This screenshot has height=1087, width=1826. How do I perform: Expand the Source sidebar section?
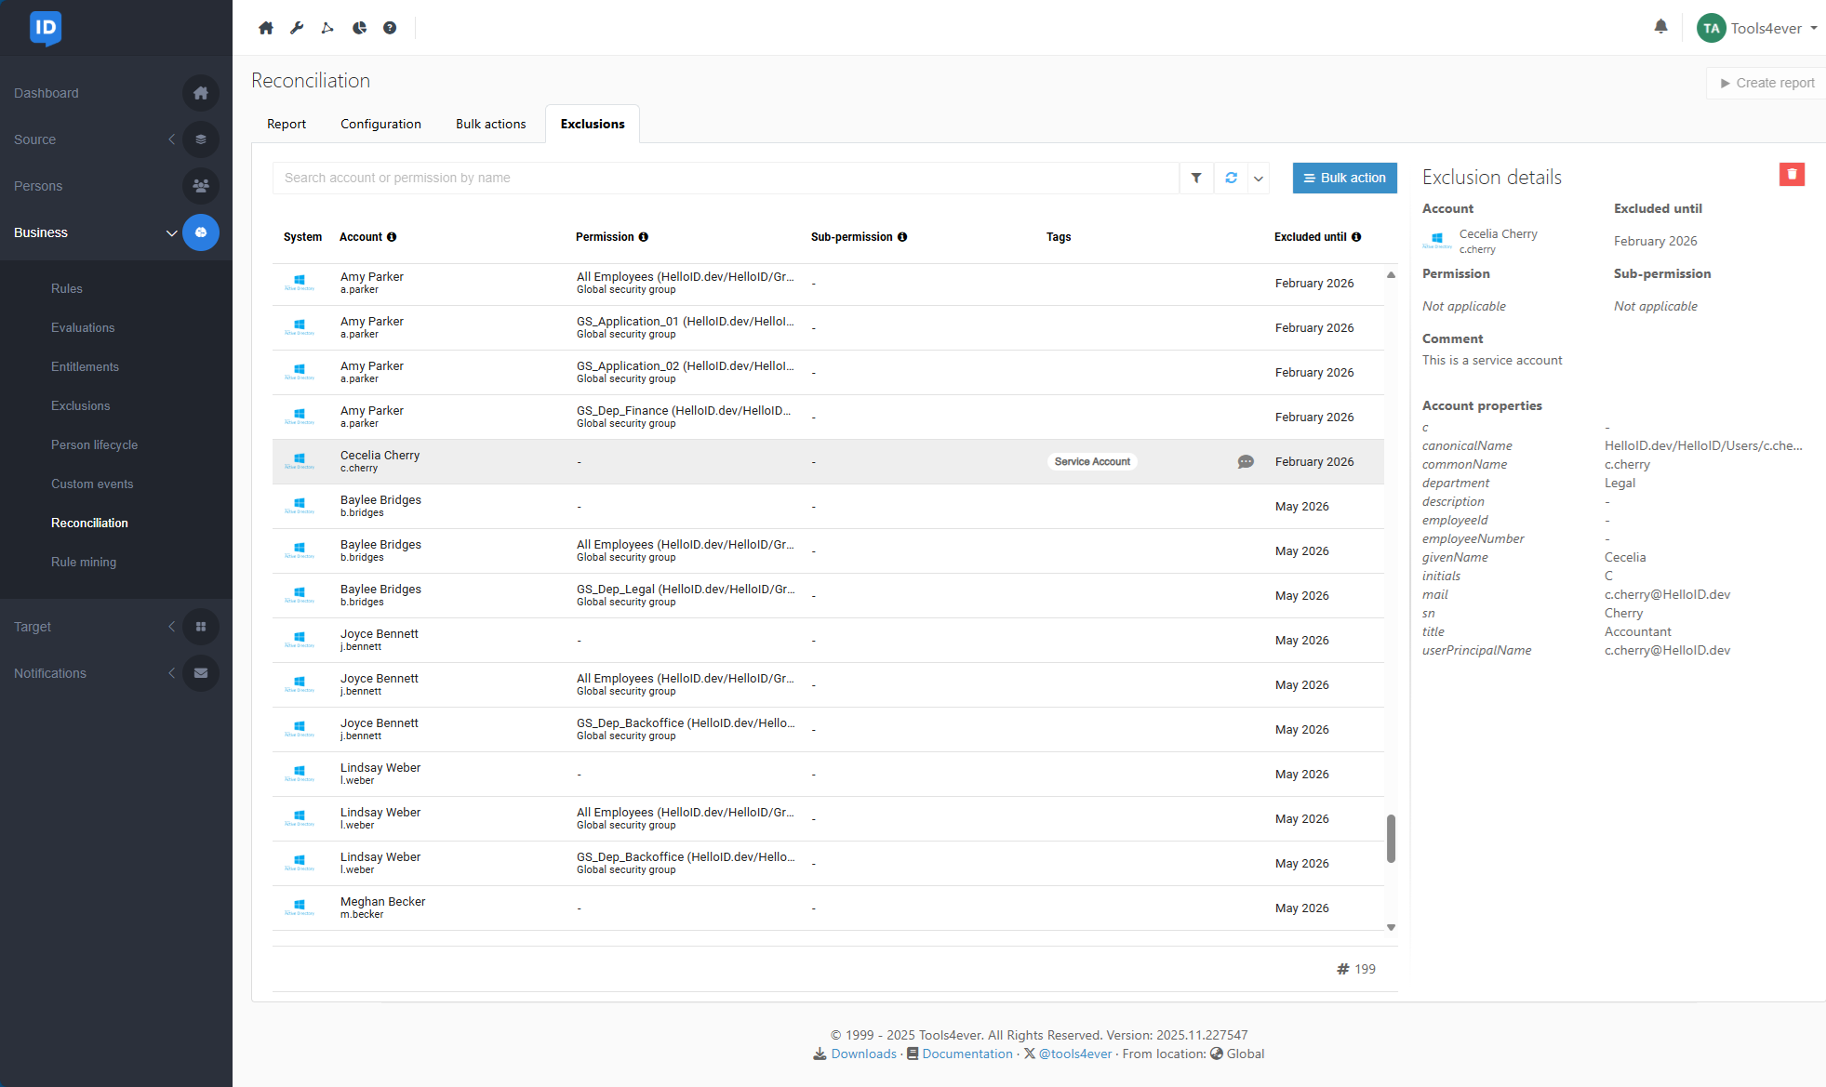click(171, 139)
